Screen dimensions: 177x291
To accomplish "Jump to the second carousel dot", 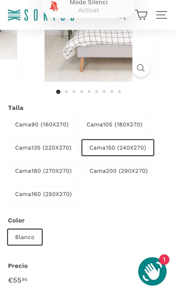I will (66, 92).
